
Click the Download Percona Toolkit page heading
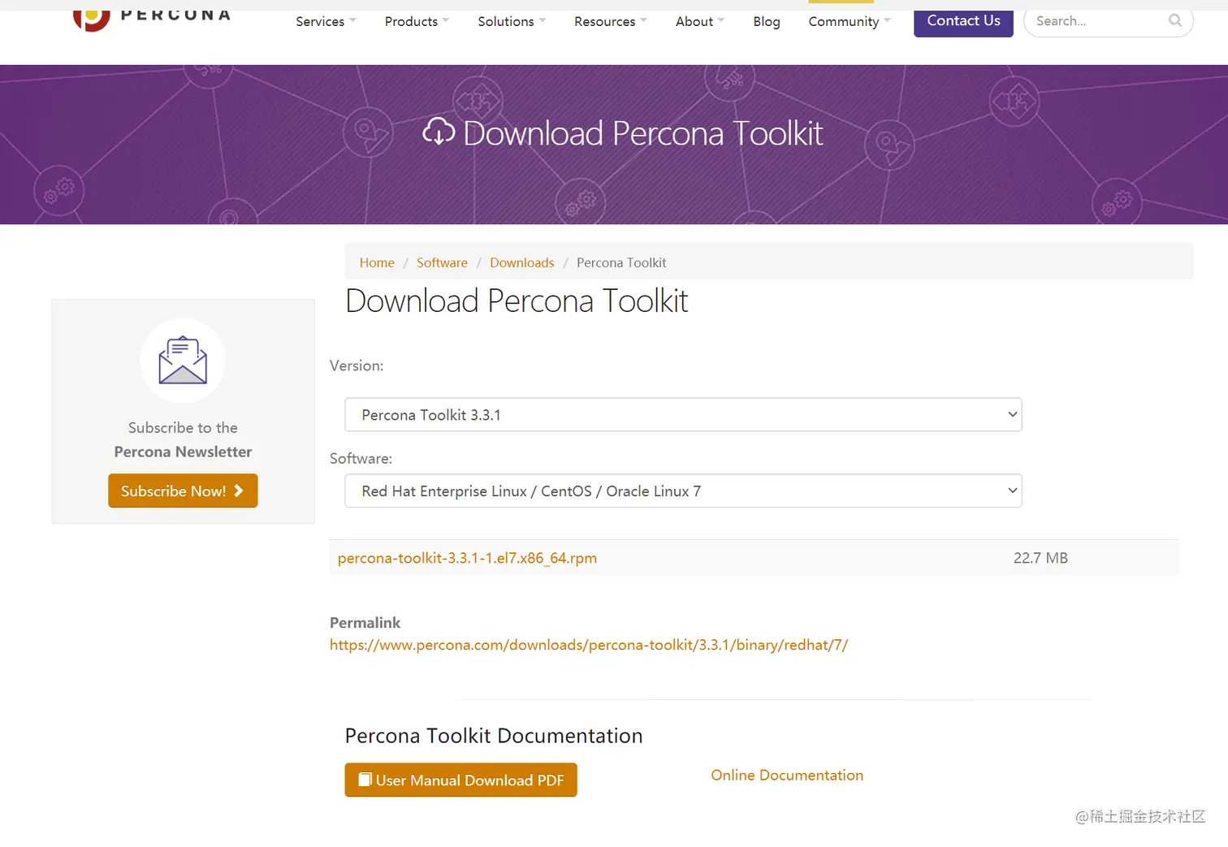click(x=517, y=301)
